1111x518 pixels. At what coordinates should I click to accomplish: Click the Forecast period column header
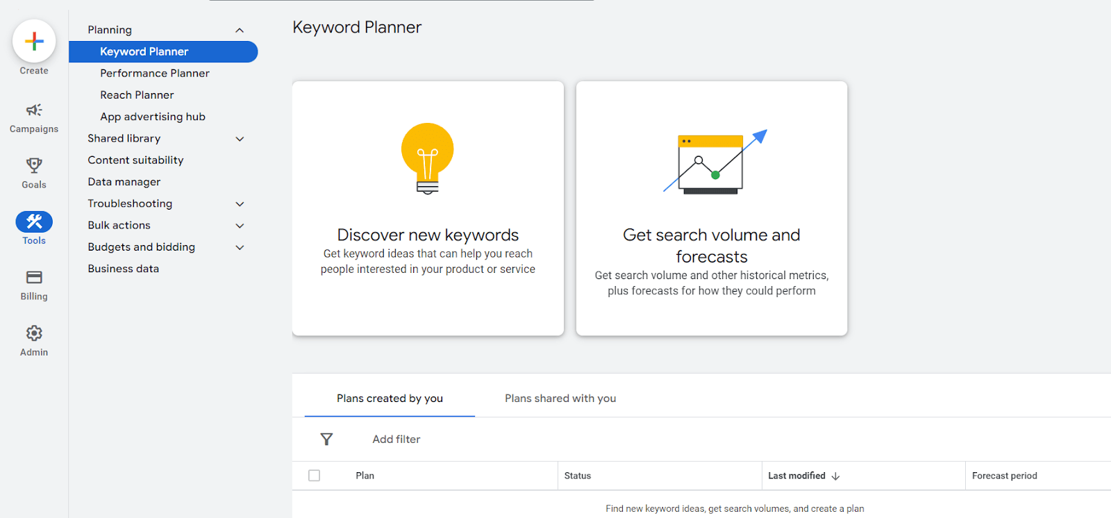coord(1005,476)
